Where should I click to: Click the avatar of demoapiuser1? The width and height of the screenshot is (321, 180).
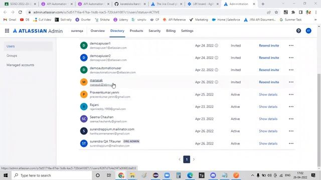[x=84, y=45]
